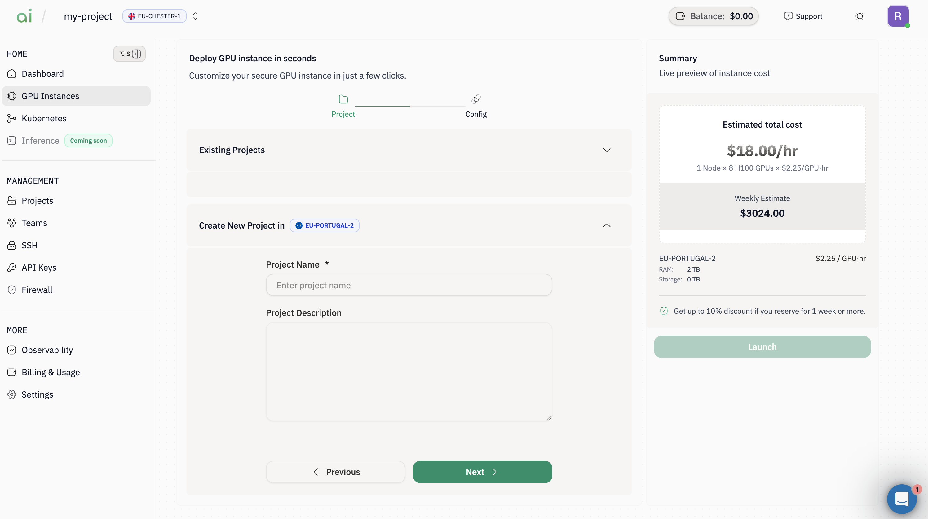Click the Balance $0.00 pill
Screen dimensions: 928x519
[713, 16]
